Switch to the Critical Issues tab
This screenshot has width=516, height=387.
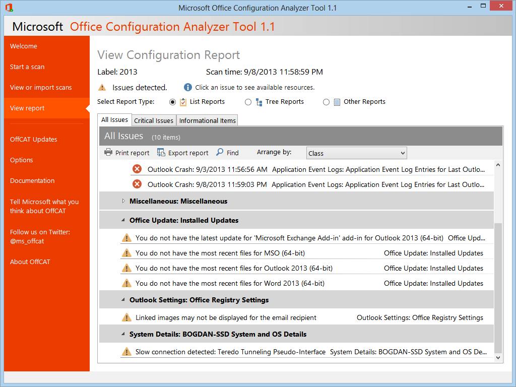coord(154,120)
